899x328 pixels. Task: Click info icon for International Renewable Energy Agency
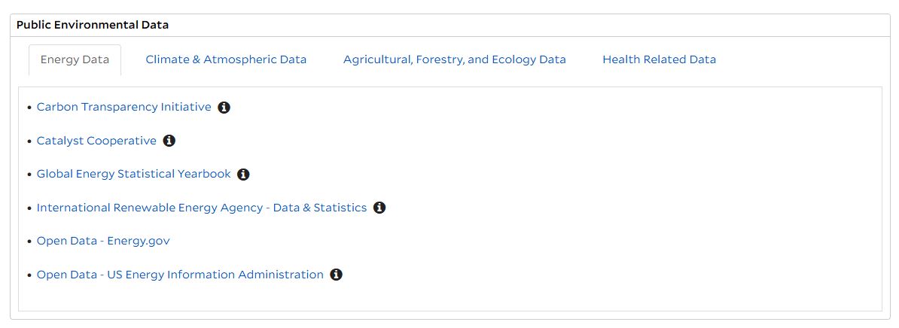click(379, 208)
